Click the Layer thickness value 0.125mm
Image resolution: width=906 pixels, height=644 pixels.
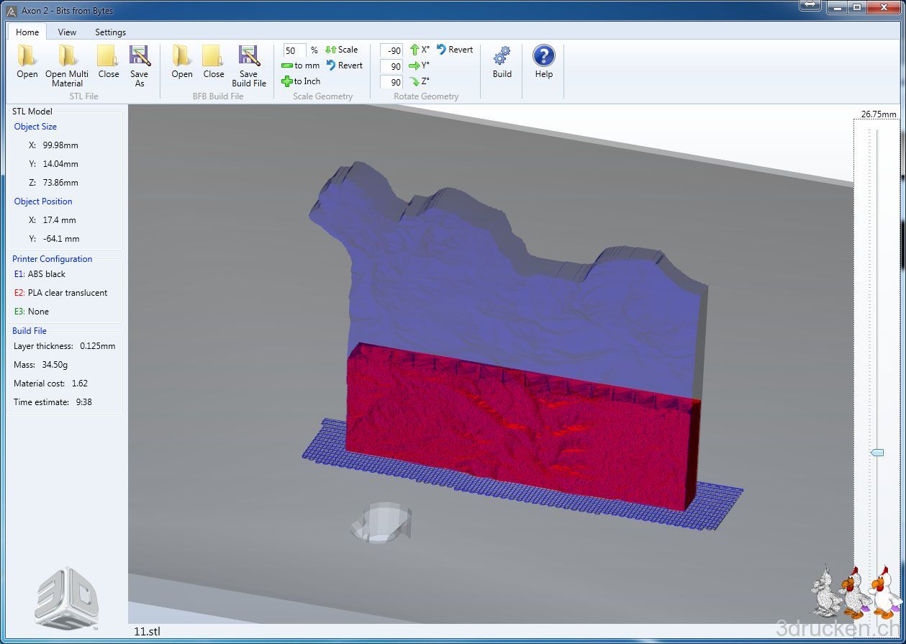pyautogui.click(x=97, y=346)
